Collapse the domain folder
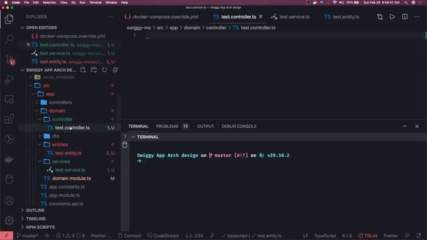The width and height of the screenshot is (427, 240). point(37,111)
